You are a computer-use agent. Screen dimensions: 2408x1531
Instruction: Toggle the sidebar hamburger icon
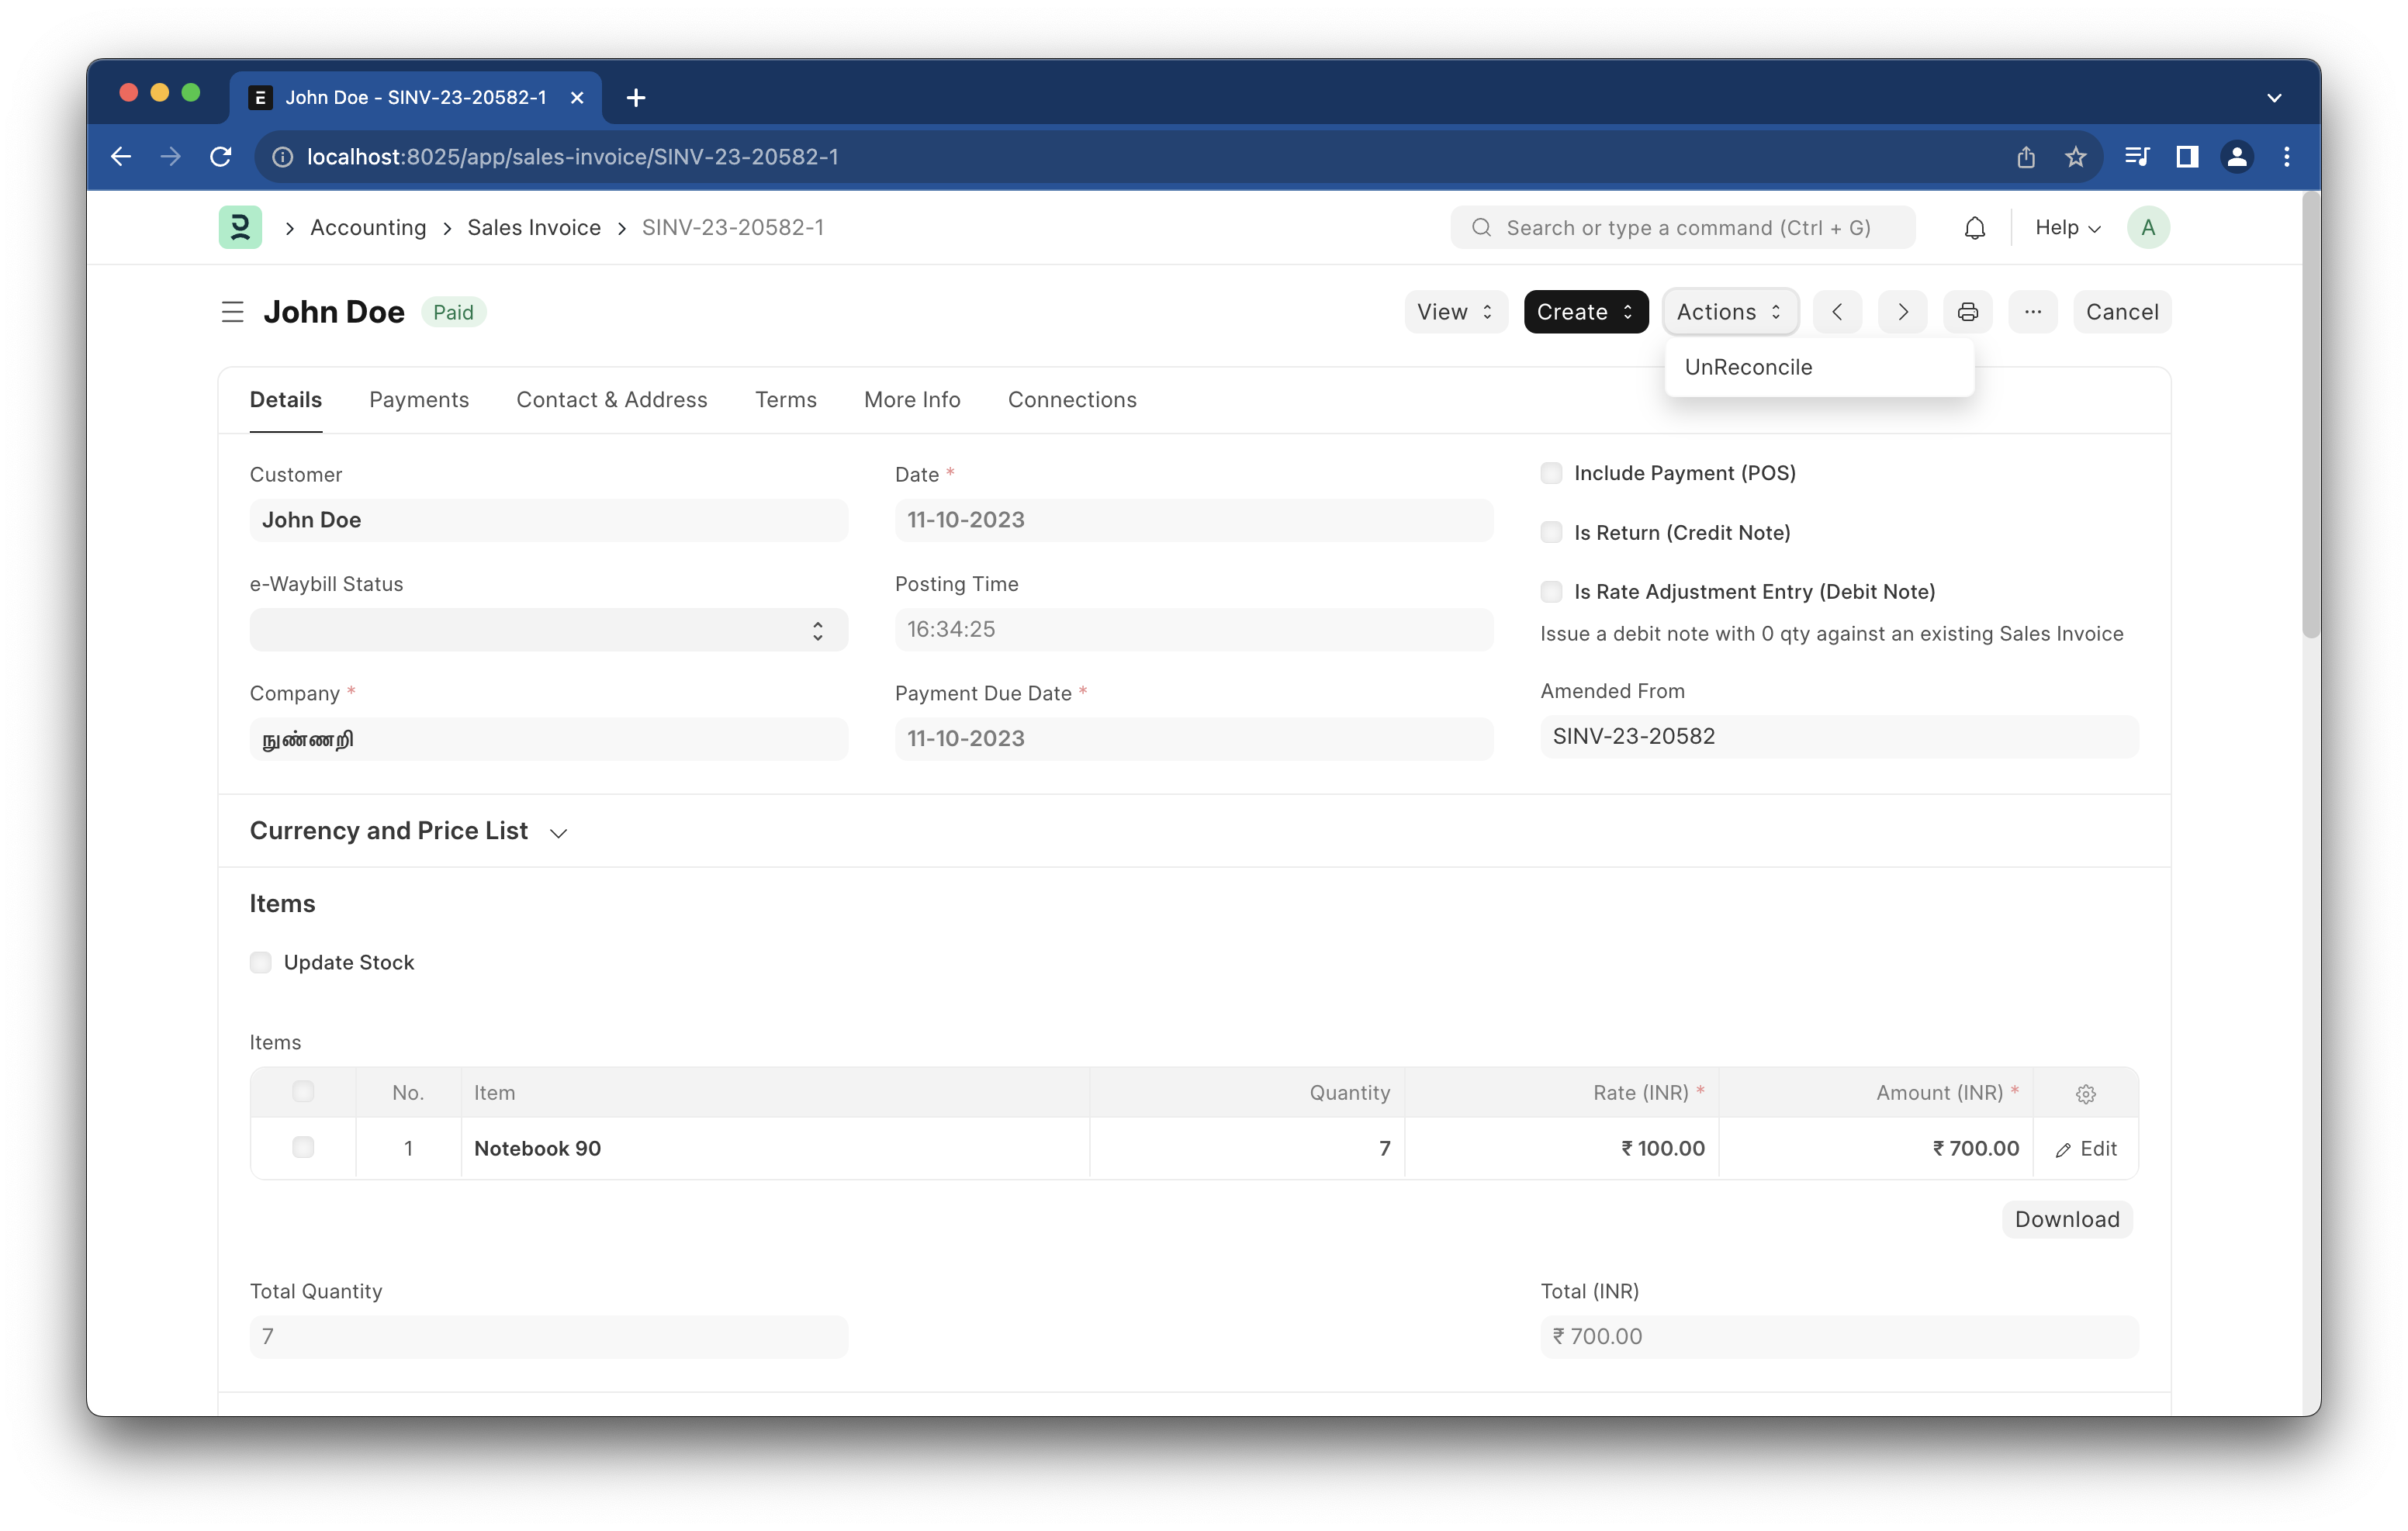pyautogui.click(x=232, y=312)
